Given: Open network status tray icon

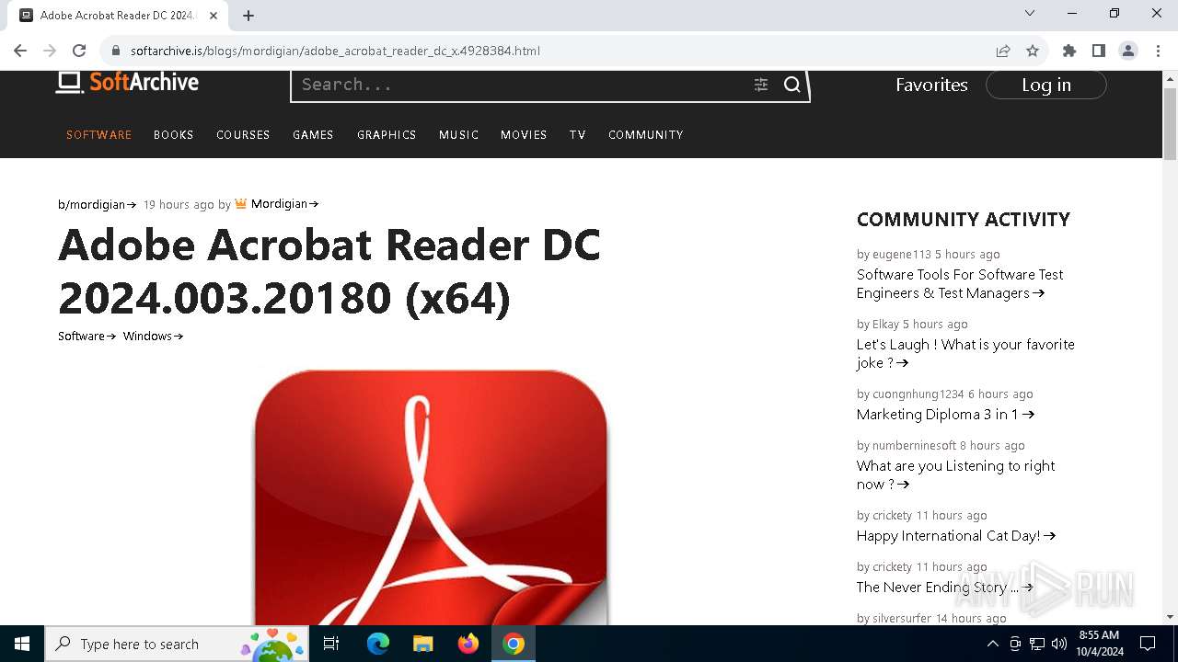Looking at the screenshot, I should tap(1037, 644).
